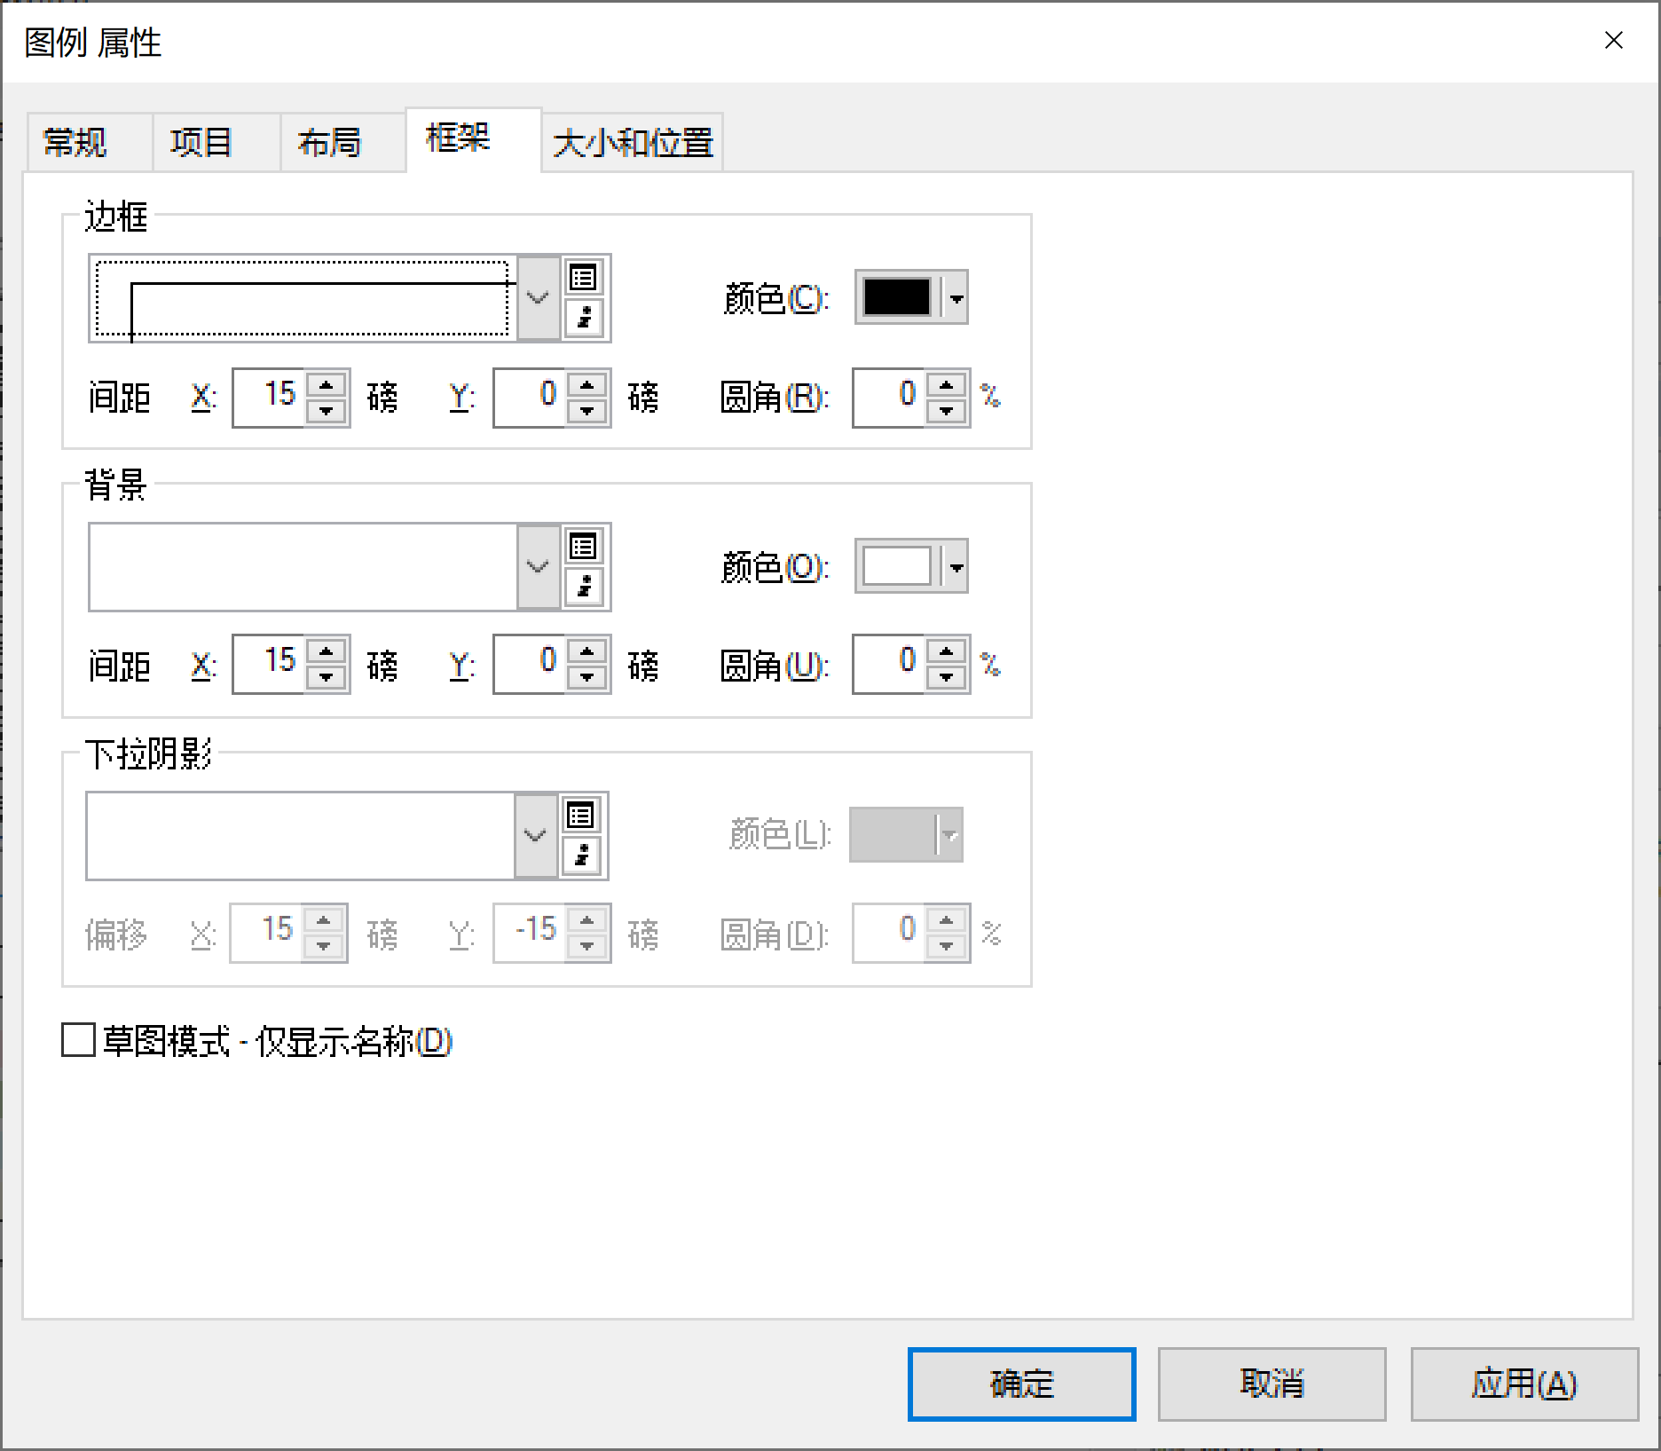Open drop shadow style selector list icon

[x=581, y=816]
